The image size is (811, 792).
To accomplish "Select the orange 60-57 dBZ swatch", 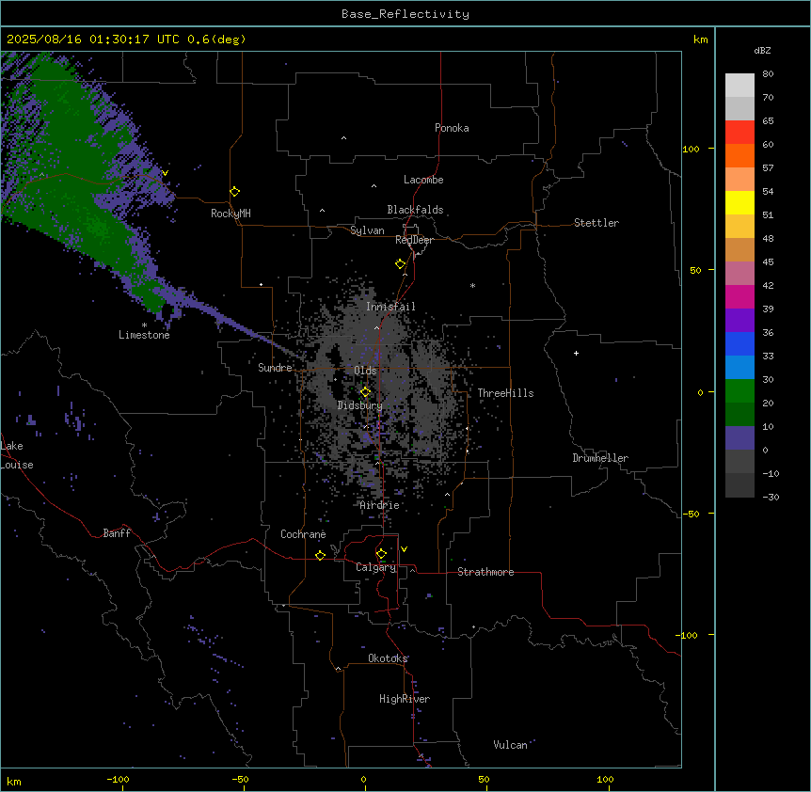I will pyautogui.click(x=739, y=155).
